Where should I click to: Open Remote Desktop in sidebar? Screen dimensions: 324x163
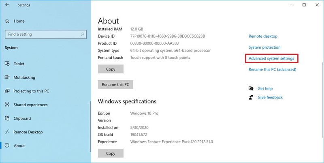coord(28,132)
